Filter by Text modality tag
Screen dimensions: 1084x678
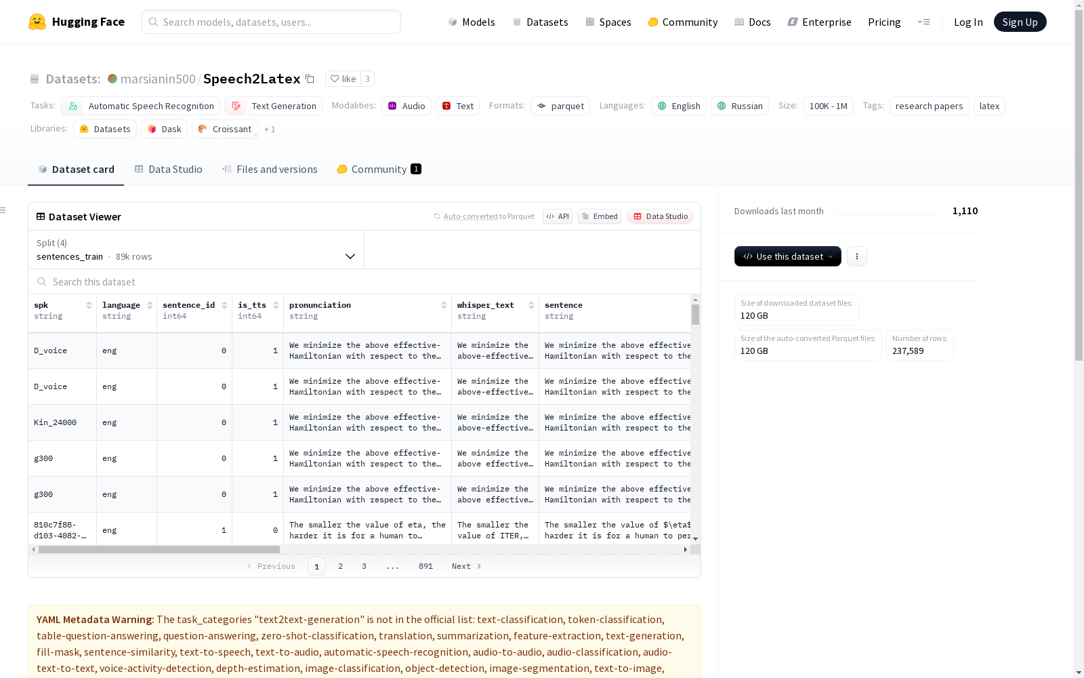pyautogui.click(x=458, y=106)
